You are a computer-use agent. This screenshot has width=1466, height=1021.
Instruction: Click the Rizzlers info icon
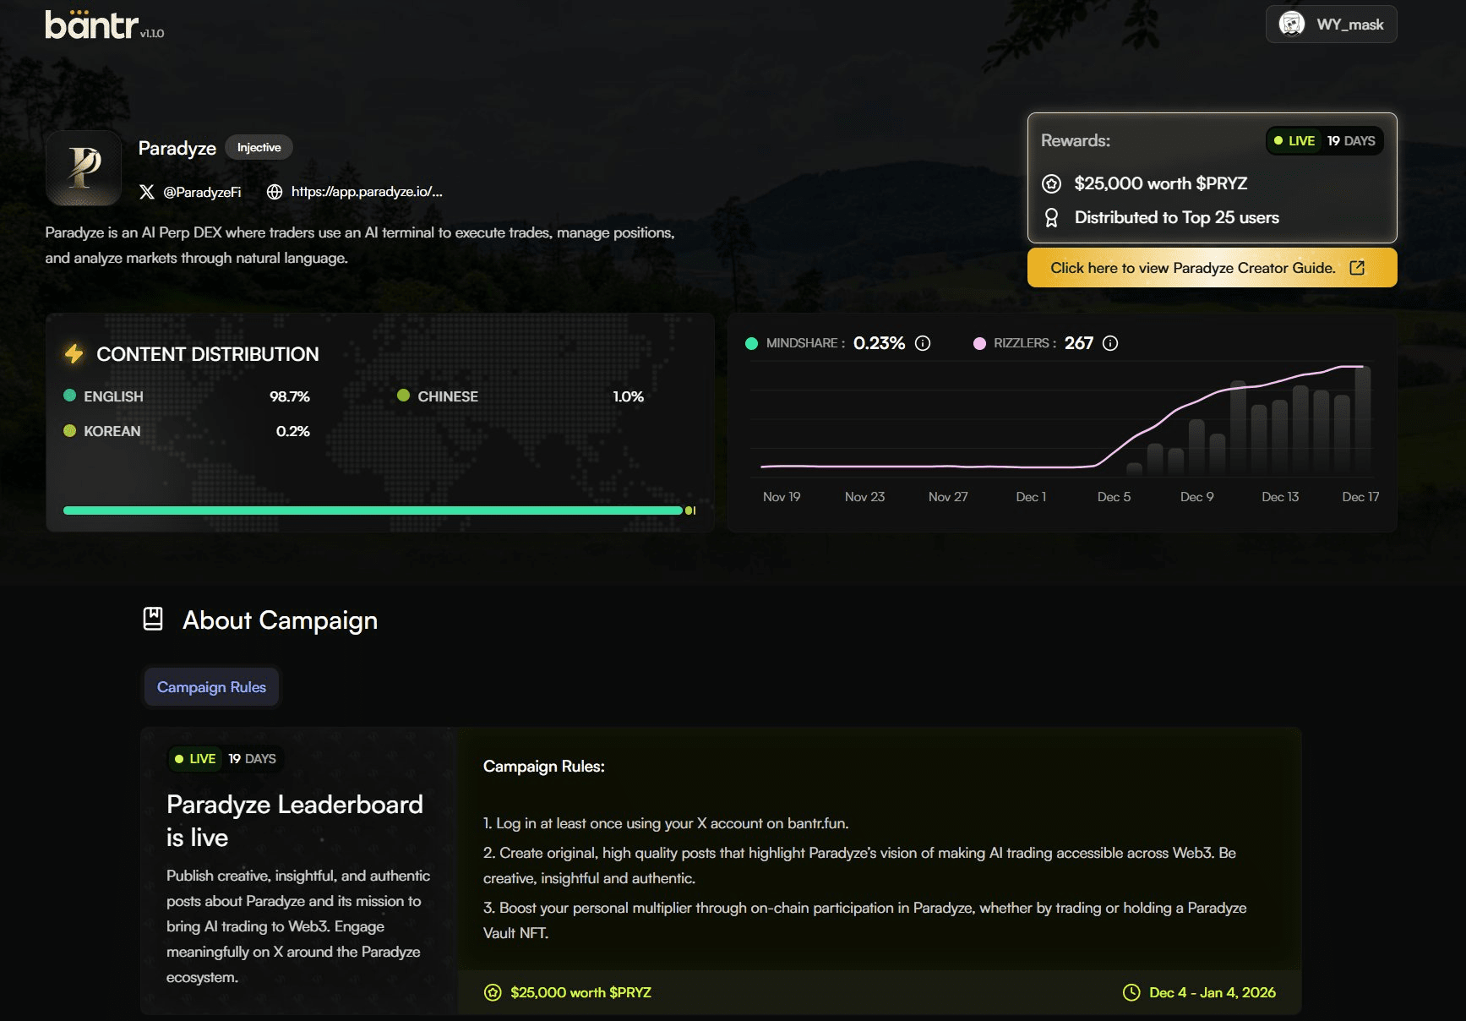click(x=1110, y=343)
